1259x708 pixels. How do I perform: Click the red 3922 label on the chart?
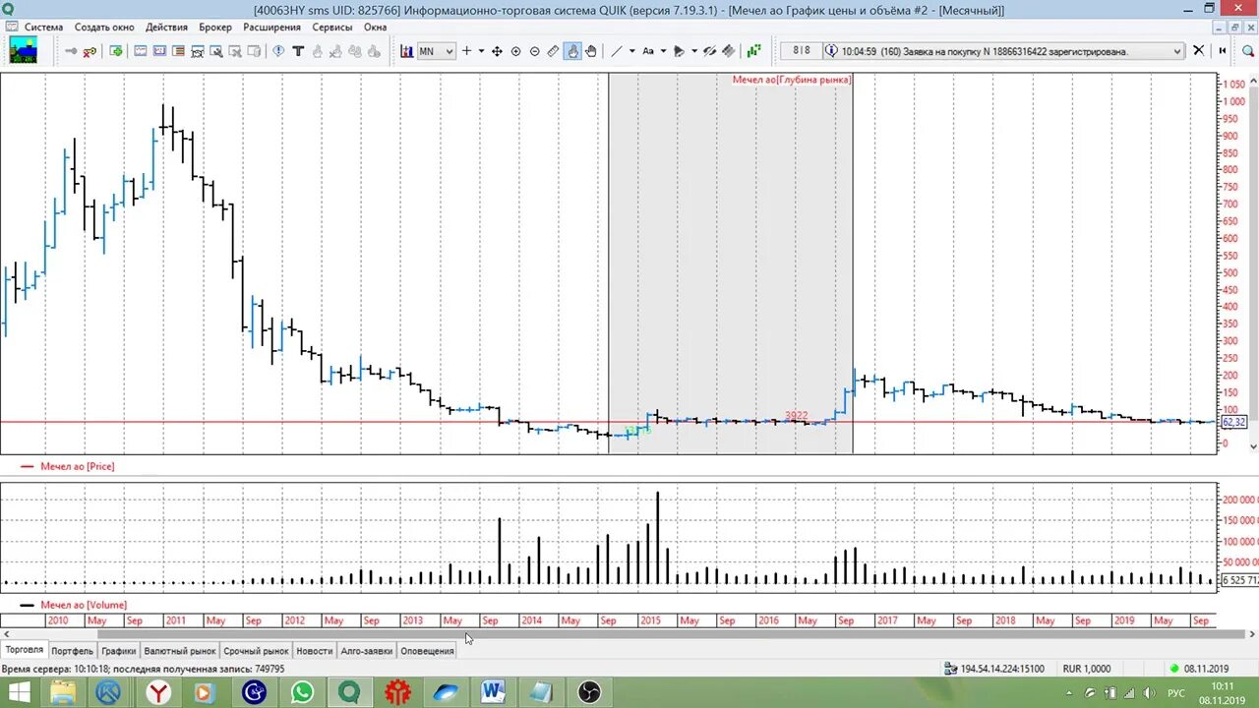(797, 416)
